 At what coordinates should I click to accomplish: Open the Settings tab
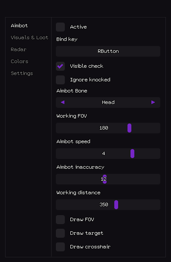pos(22,73)
